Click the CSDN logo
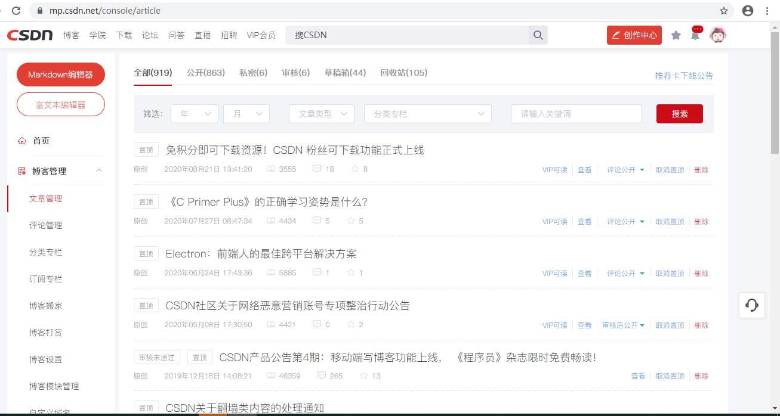The image size is (780, 416). tap(30, 35)
